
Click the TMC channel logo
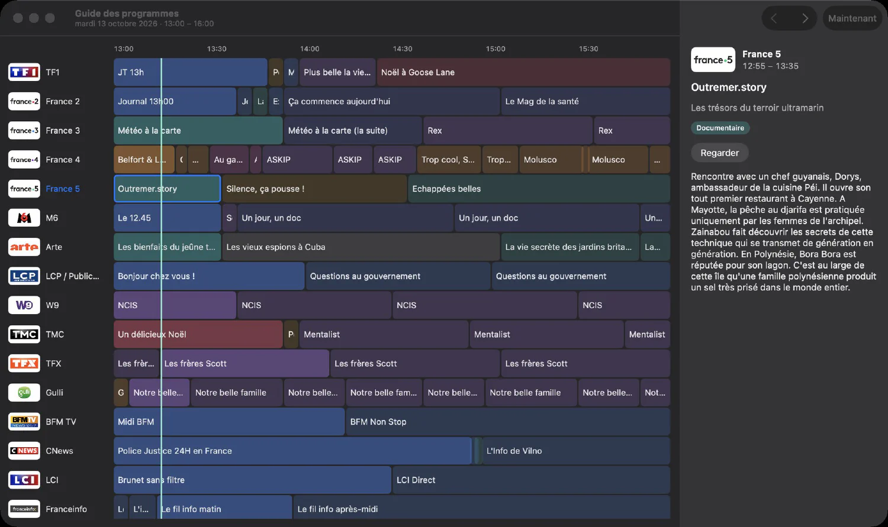point(24,334)
